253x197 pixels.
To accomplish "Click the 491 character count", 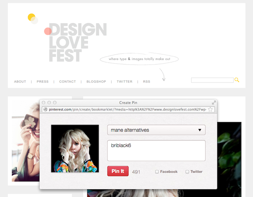I will tap(136, 172).
